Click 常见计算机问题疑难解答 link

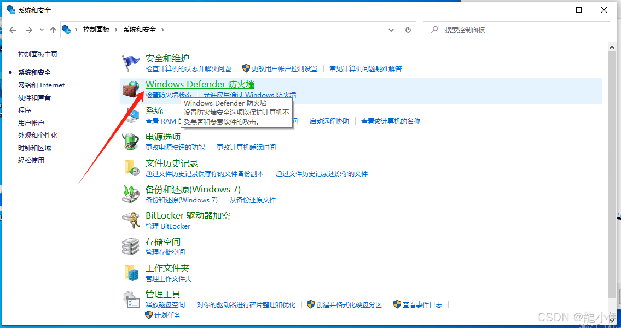[x=365, y=69]
